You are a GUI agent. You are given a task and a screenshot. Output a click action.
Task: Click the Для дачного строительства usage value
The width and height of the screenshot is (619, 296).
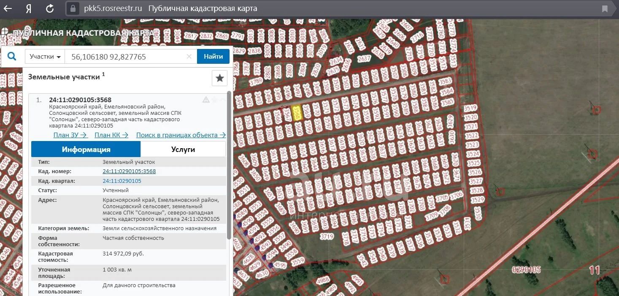coord(139,285)
